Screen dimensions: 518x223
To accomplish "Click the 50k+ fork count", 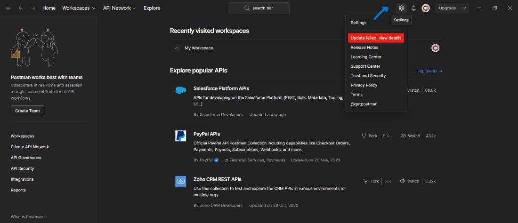I will [388, 136].
